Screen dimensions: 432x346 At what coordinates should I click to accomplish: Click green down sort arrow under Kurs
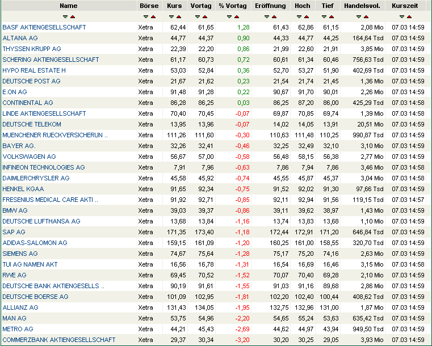pos(171,16)
